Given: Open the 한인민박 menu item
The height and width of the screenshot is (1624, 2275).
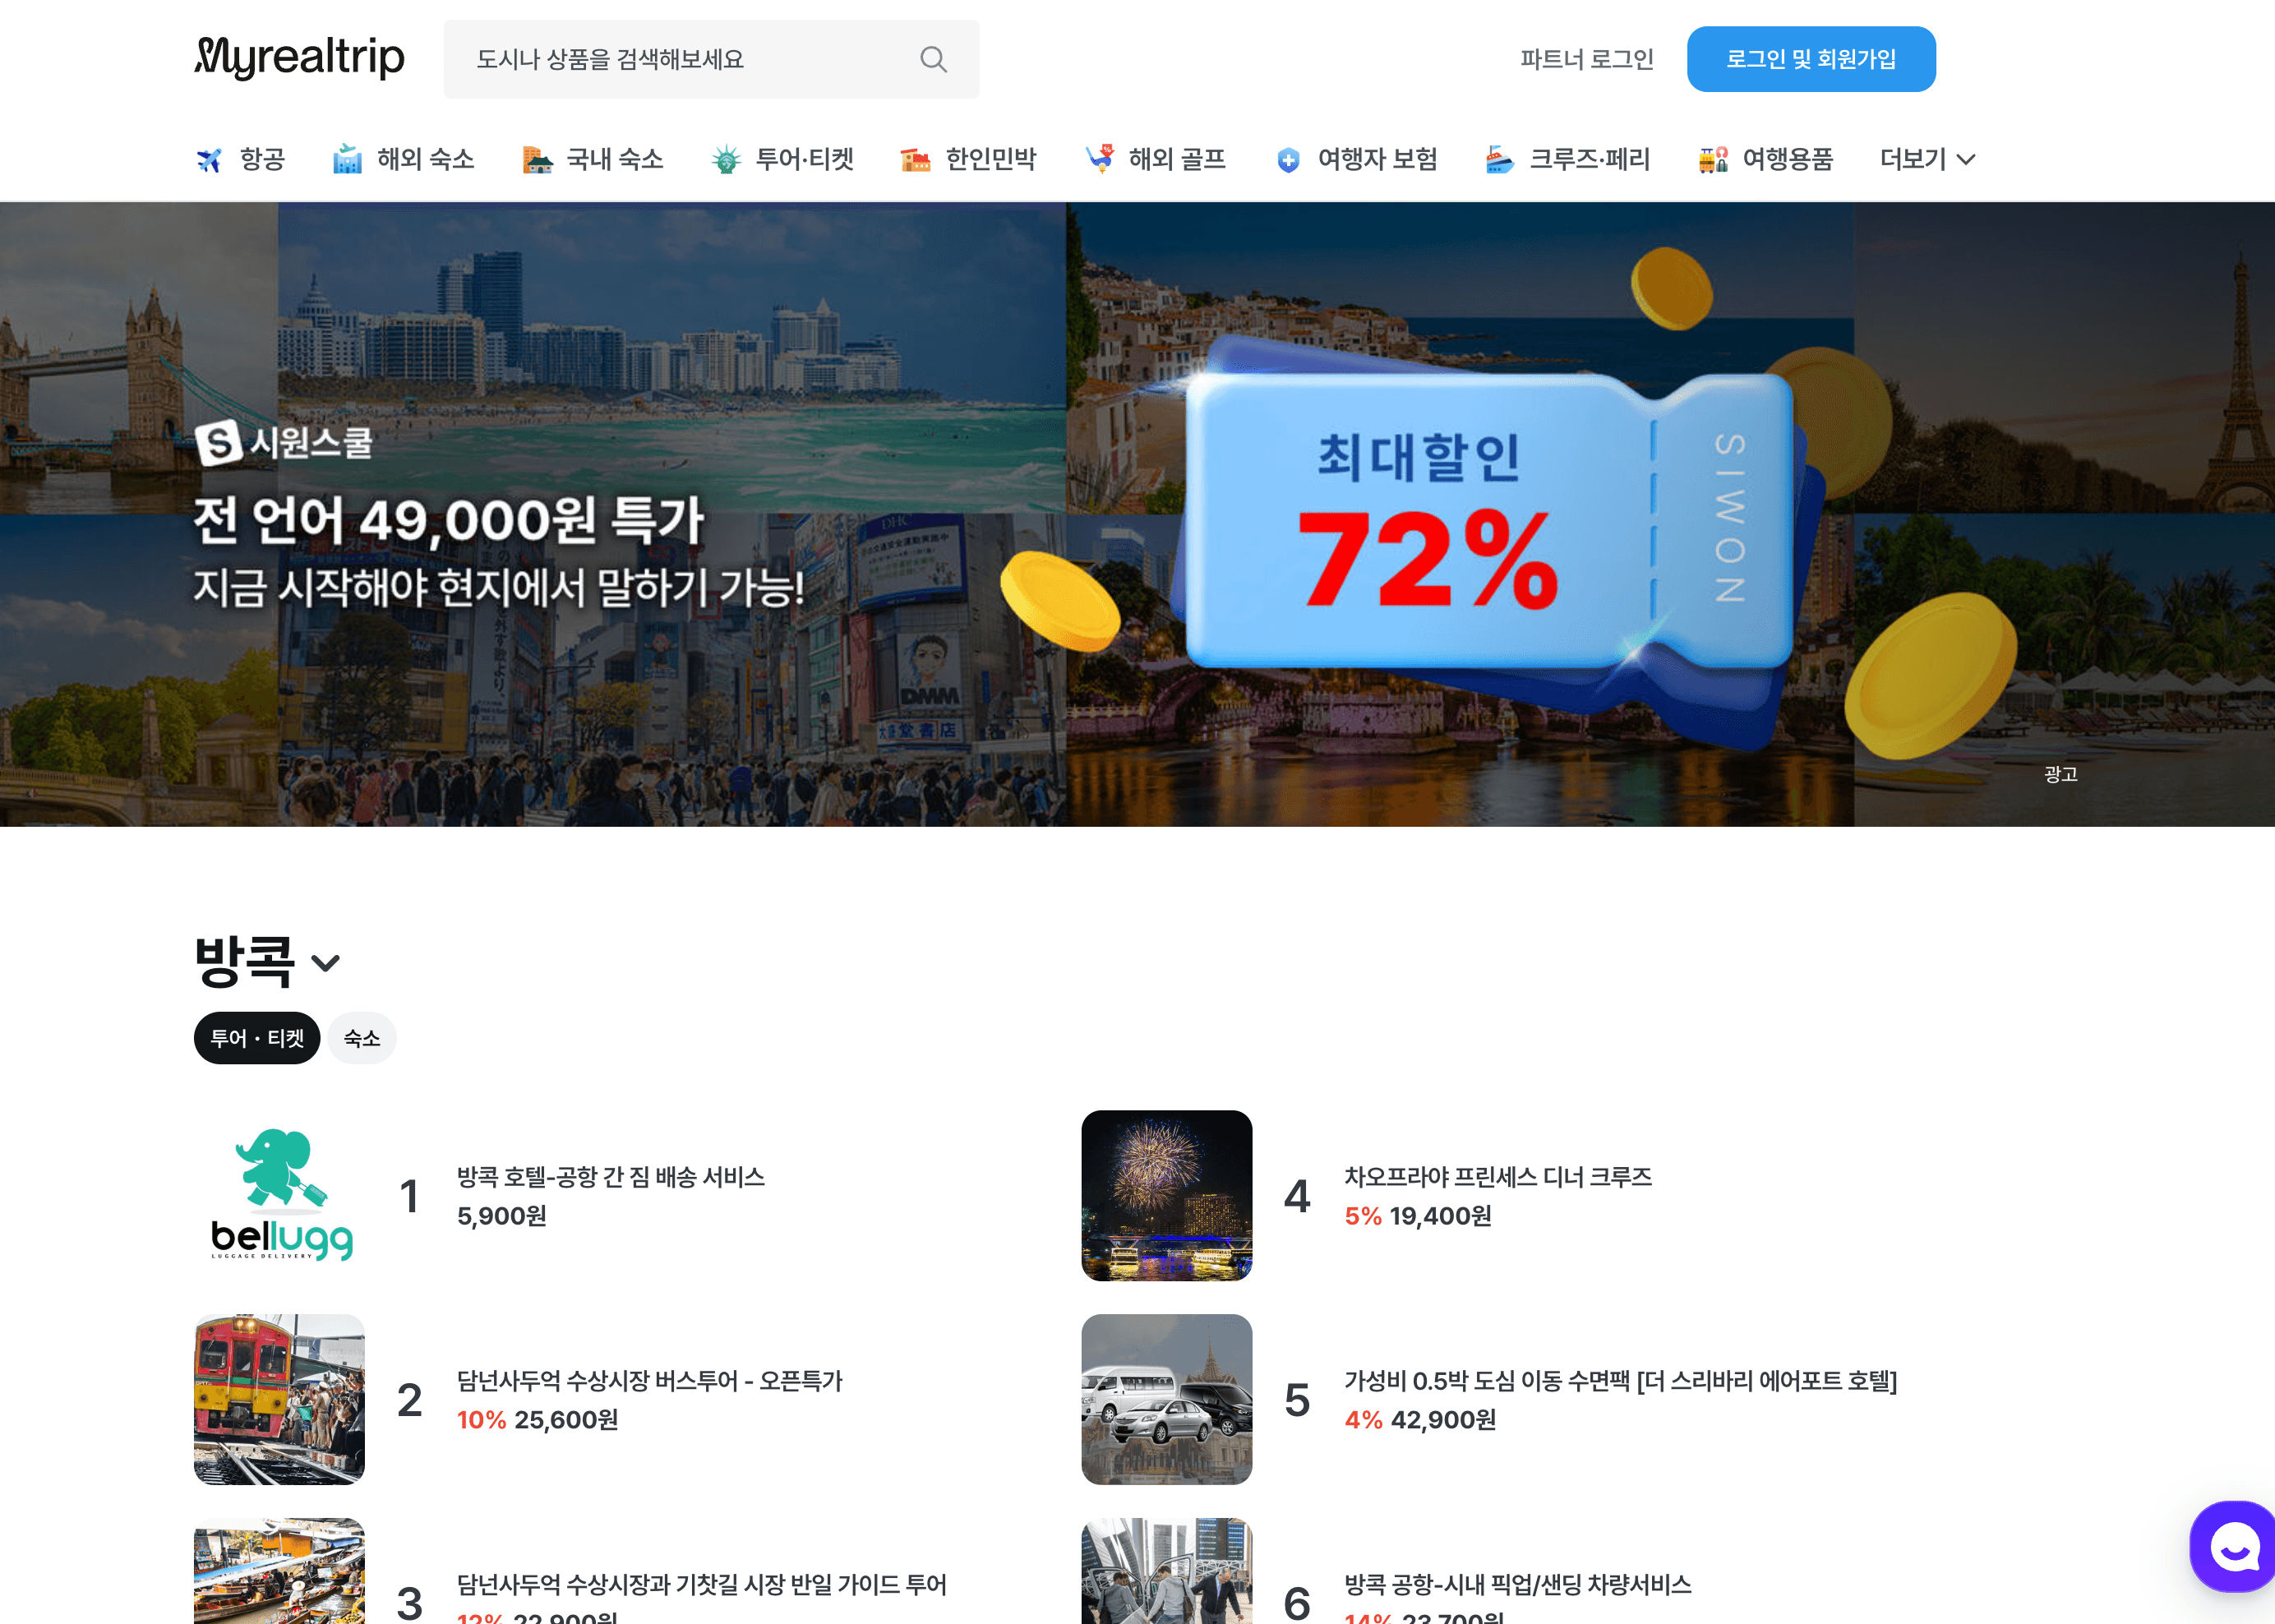Looking at the screenshot, I should [989, 159].
